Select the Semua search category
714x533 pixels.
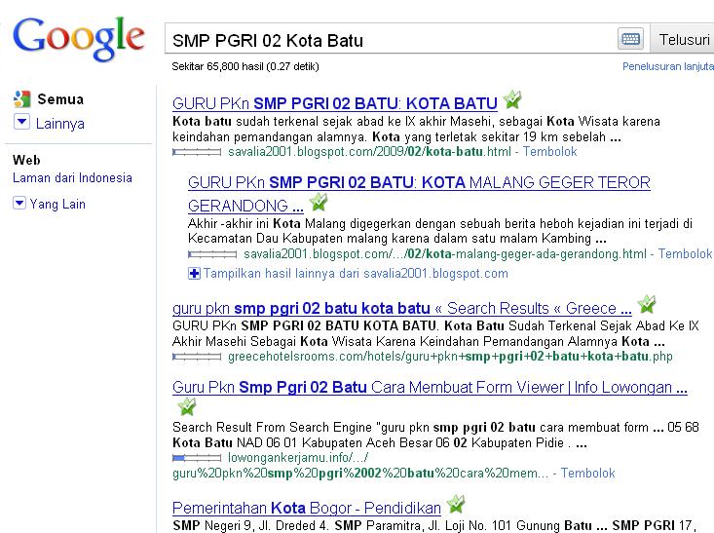[60, 99]
